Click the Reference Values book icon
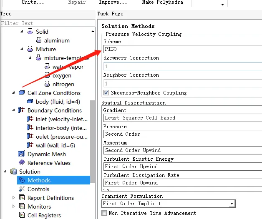262x219 pixels. click(22, 162)
